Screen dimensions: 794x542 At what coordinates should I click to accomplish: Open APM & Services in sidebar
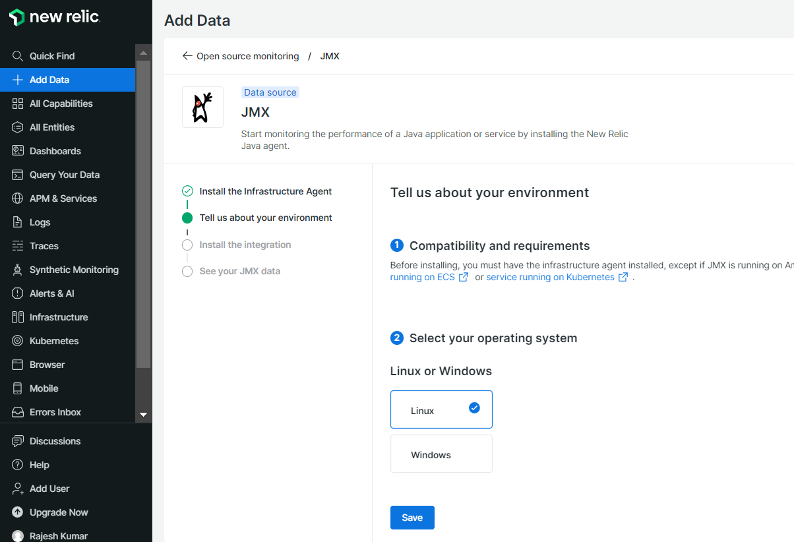click(x=63, y=198)
